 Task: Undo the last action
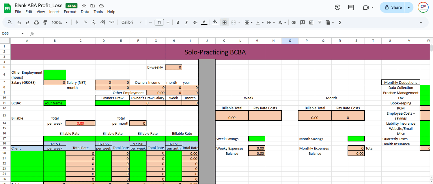point(19,22)
